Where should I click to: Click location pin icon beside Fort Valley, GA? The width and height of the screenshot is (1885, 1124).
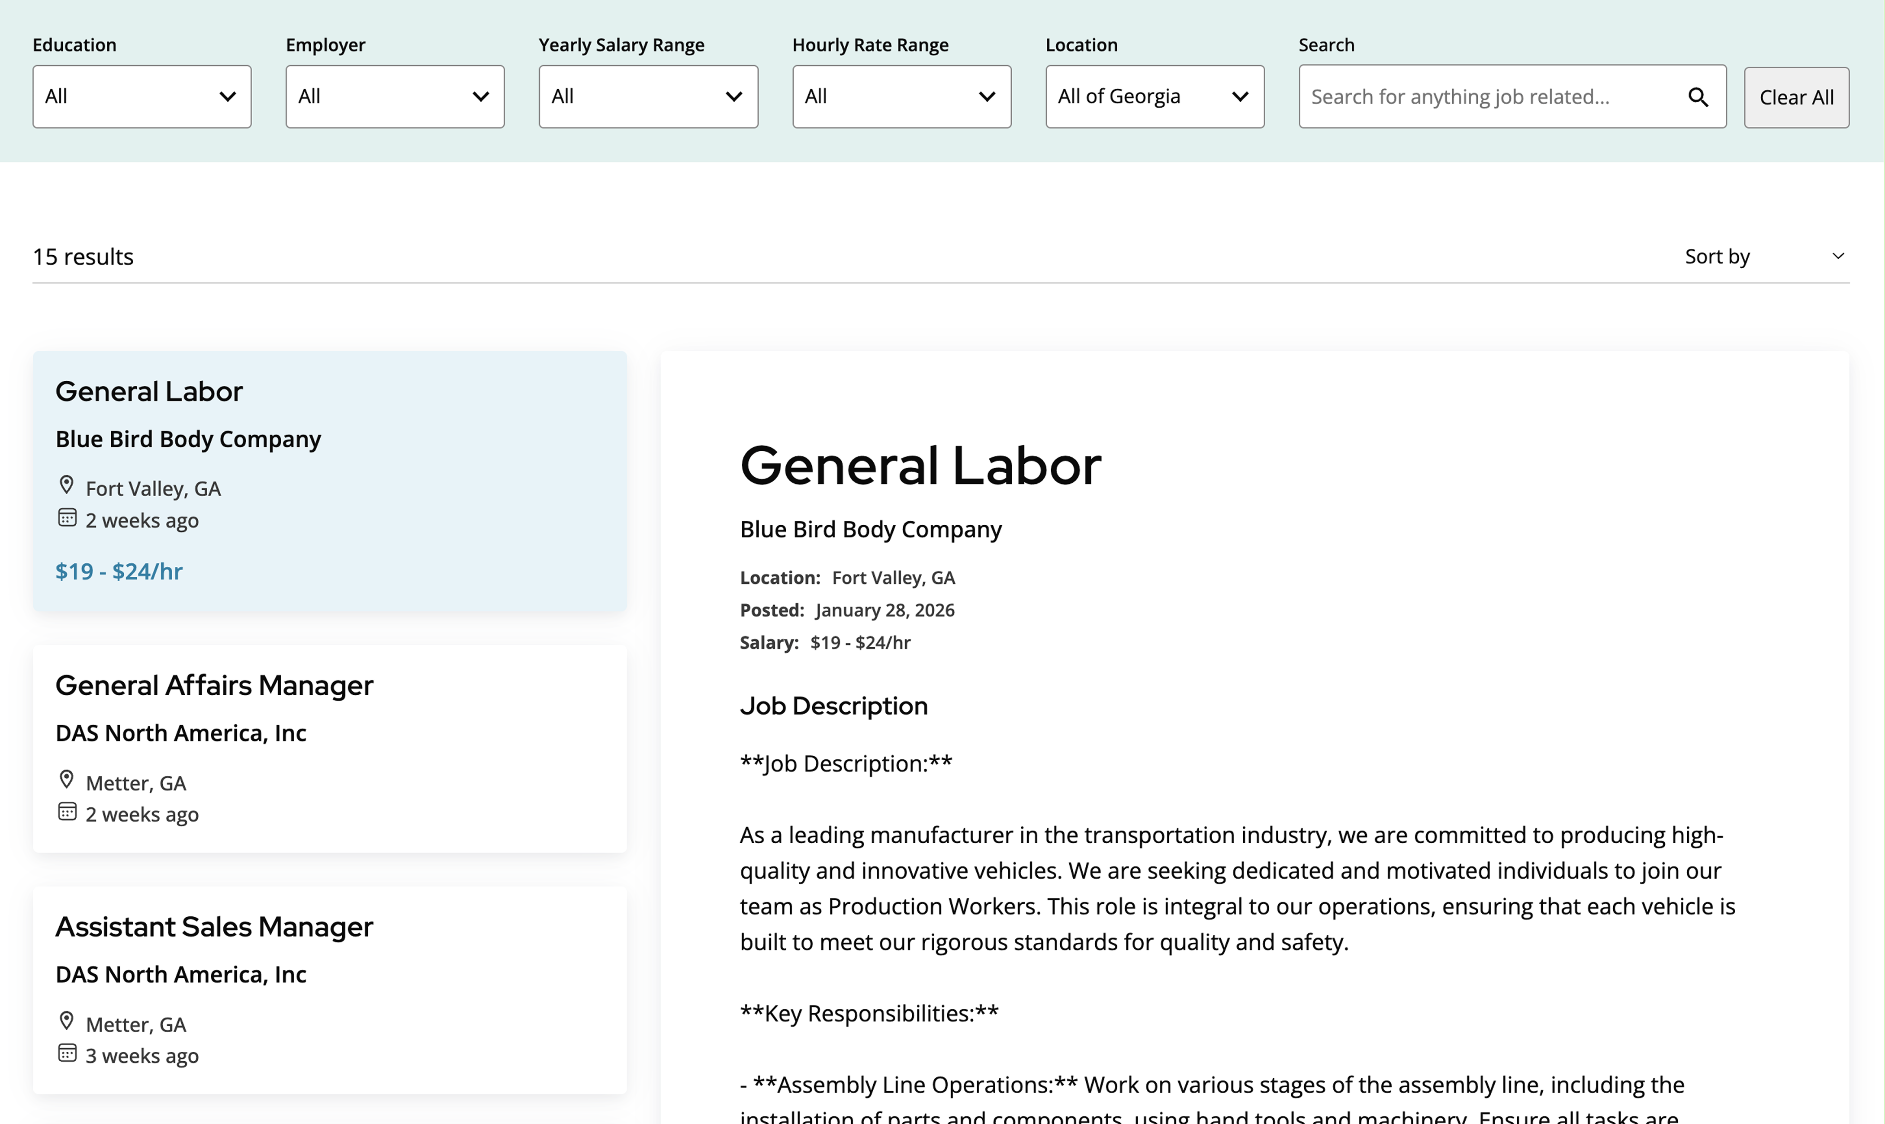(x=67, y=485)
